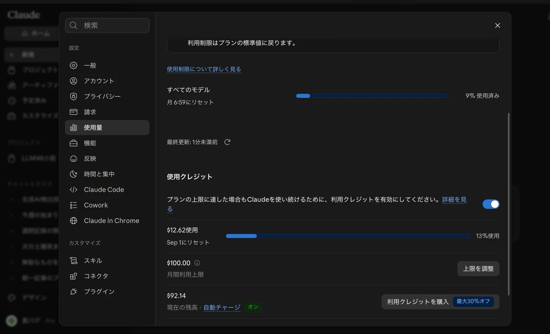Click the green オン status badge
Viewport: 550px width, 334px height.
pos(253,307)
